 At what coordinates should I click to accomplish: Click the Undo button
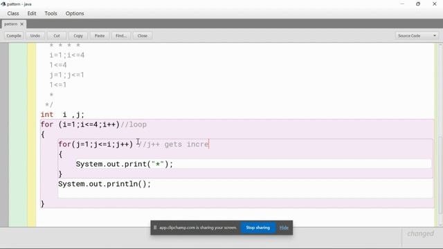pos(35,36)
